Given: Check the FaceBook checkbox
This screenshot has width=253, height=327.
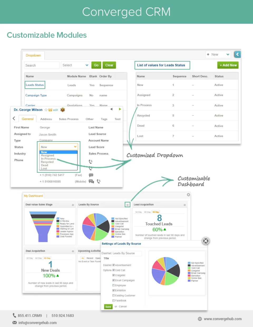Looking at the screenshot, I should pyautogui.click(x=114, y=300).
